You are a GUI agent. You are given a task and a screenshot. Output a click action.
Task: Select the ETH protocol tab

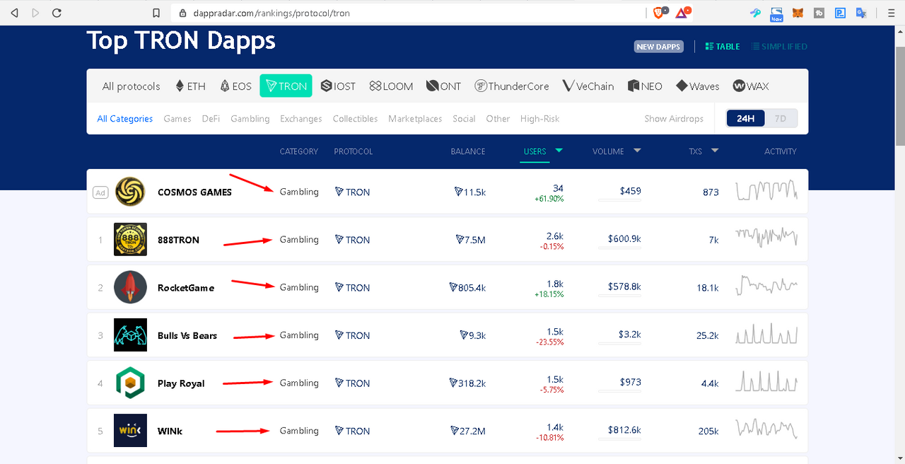coord(191,86)
